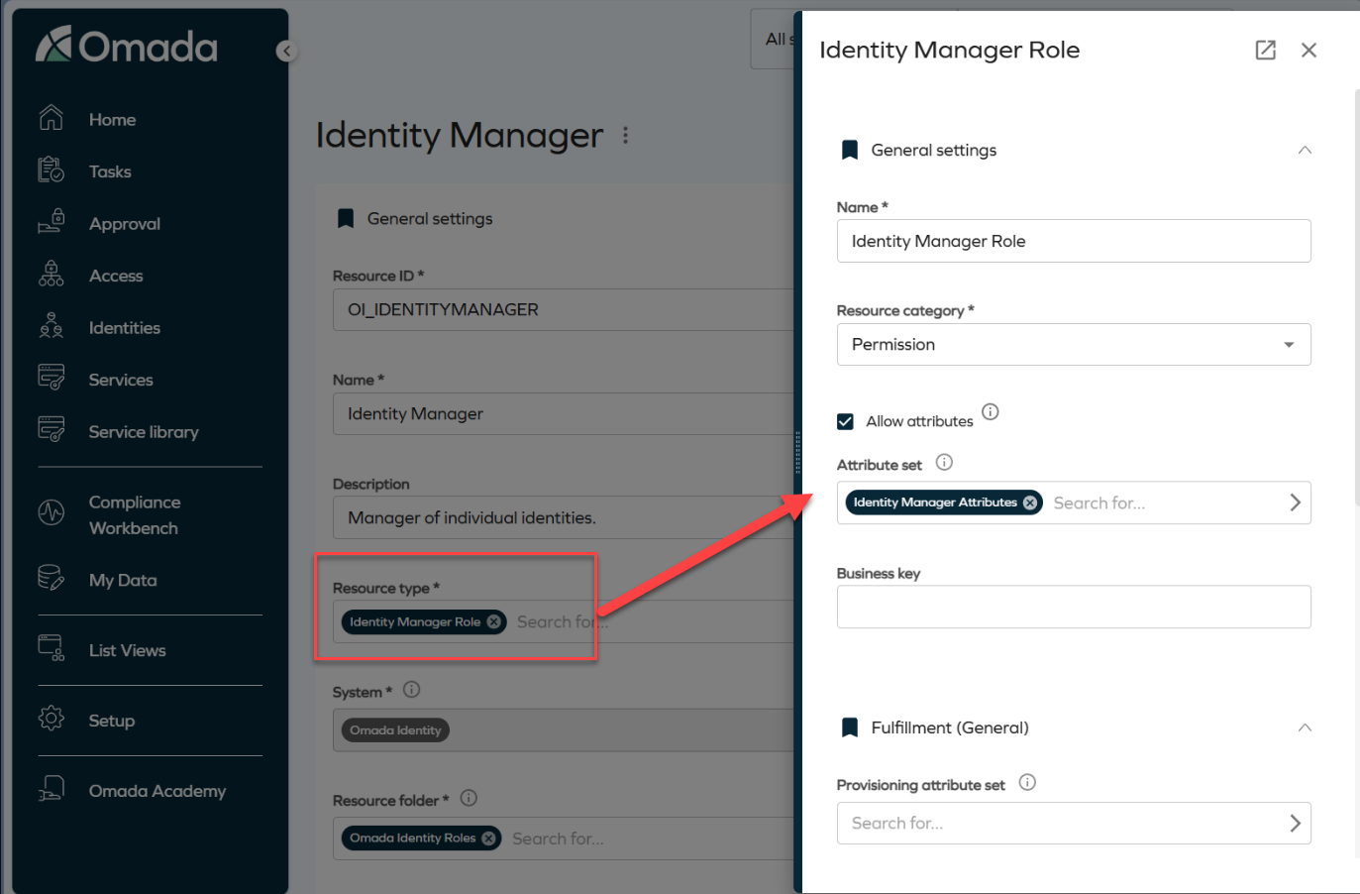Screen dimensions: 1360x894
Task: Expand the Provisioning attribute set picker arrow
Action: 1295,824
